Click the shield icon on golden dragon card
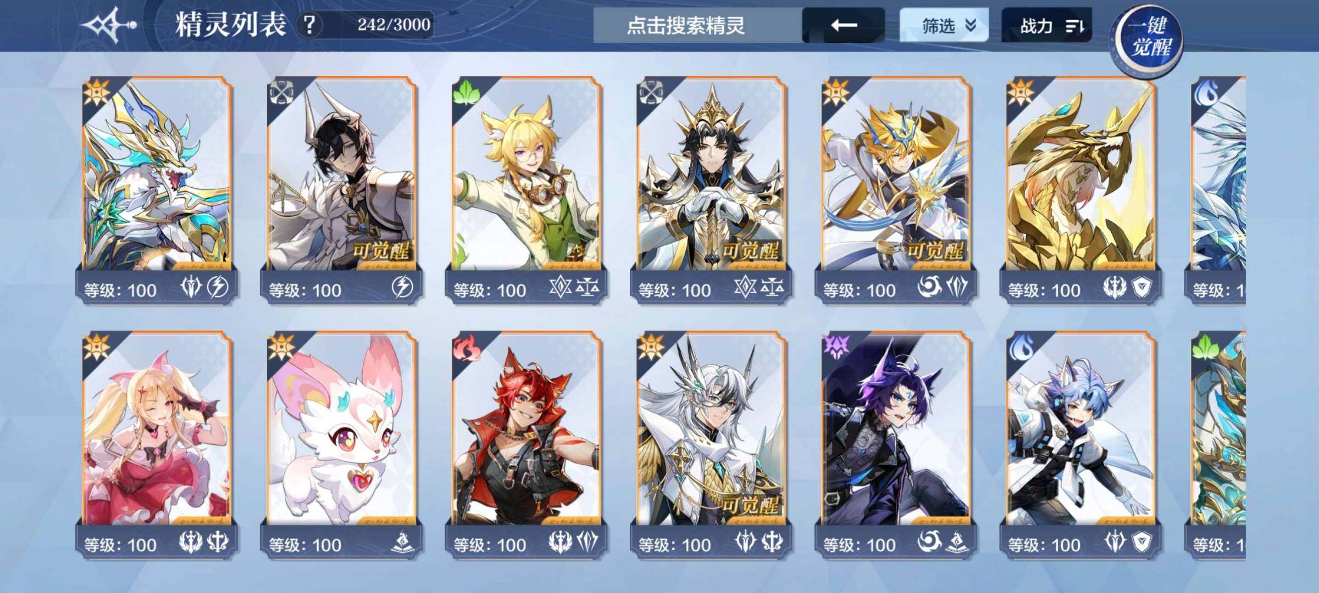The width and height of the screenshot is (1319, 593). click(1141, 287)
